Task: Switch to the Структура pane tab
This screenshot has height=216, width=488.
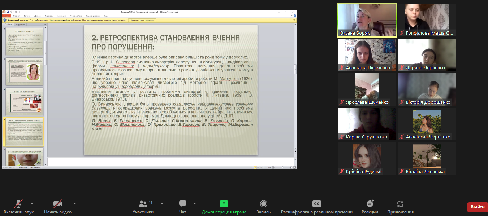Action: coord(21,25)
